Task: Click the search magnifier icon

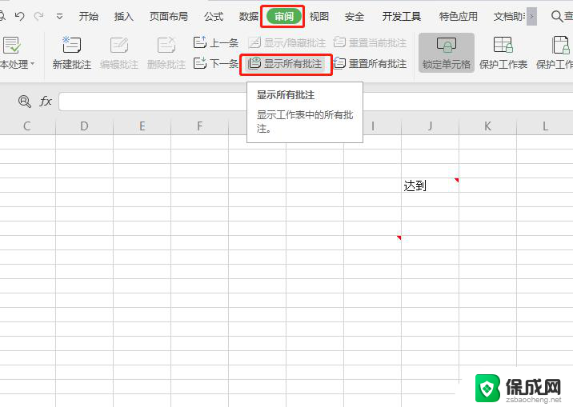Action: tap(556, 17)
